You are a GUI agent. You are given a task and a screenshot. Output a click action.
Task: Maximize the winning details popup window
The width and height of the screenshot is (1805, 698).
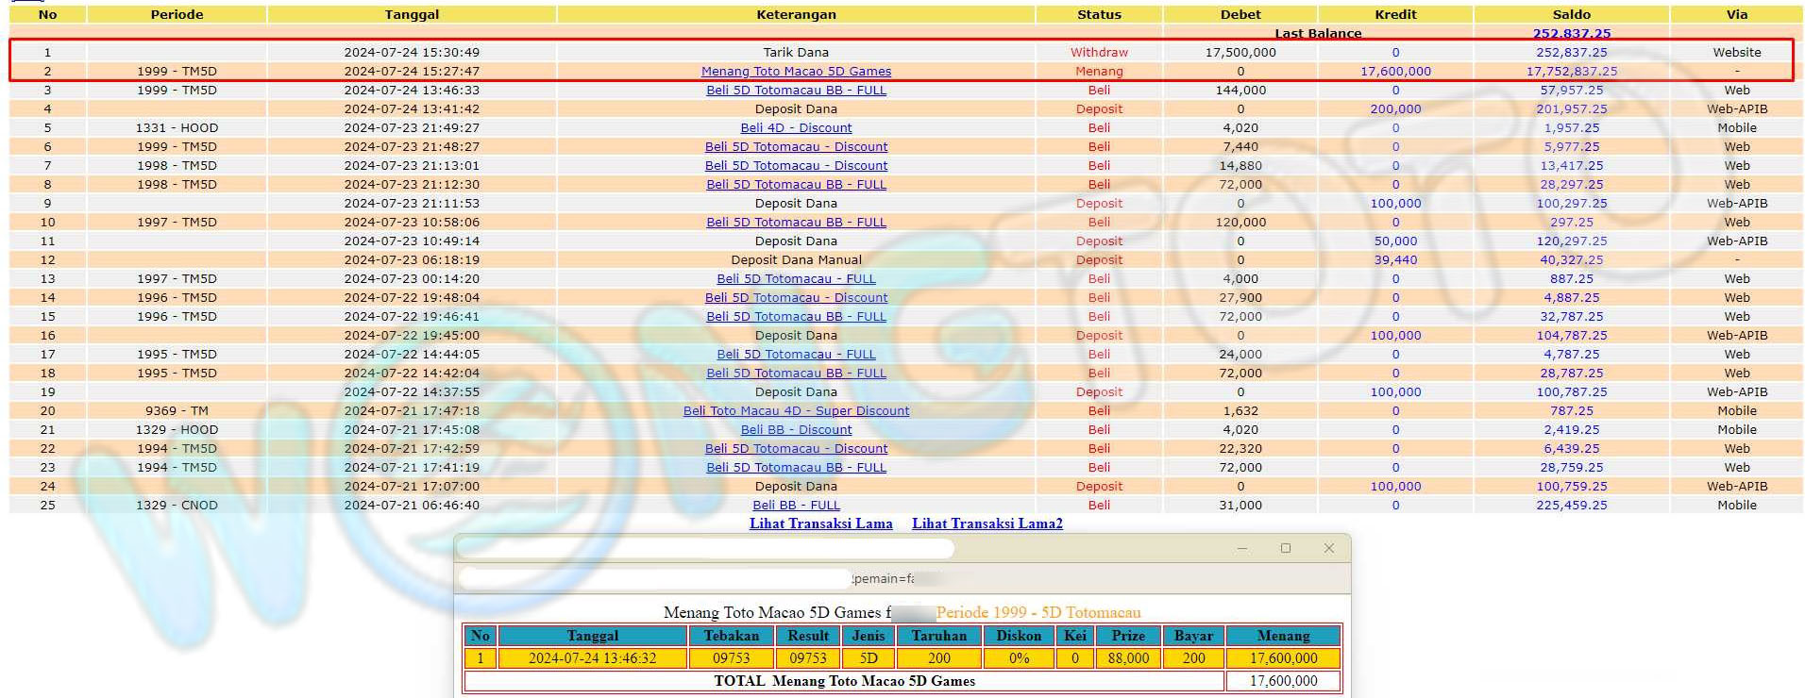click(1285, 548)
